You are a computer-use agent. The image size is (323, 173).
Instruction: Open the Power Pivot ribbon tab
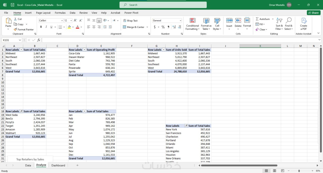[131, 13]
